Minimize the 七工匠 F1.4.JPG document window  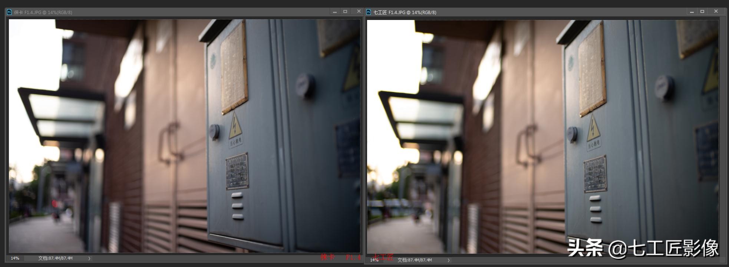pyautogui.click(x=692, y=12)
